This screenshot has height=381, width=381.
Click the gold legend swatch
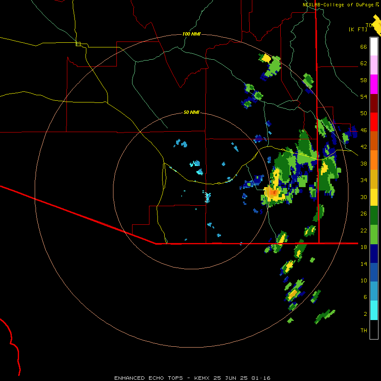[374, 179]
